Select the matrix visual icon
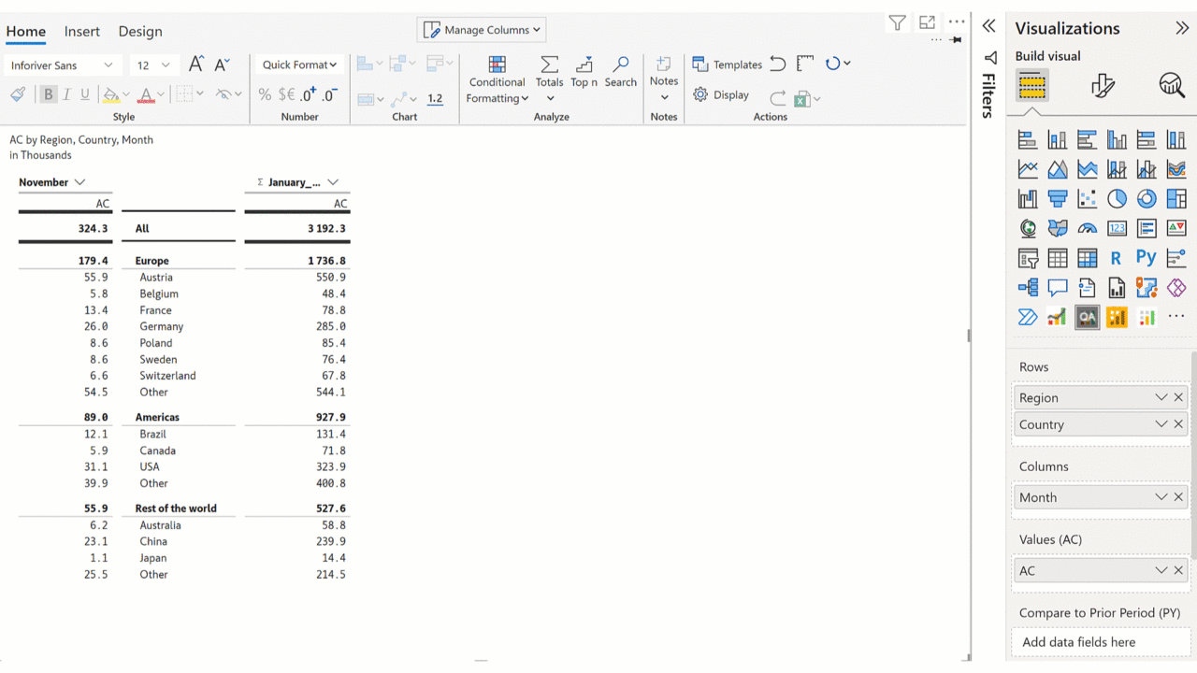Screen dimensions: 1197x673 tap(1087, 258)
